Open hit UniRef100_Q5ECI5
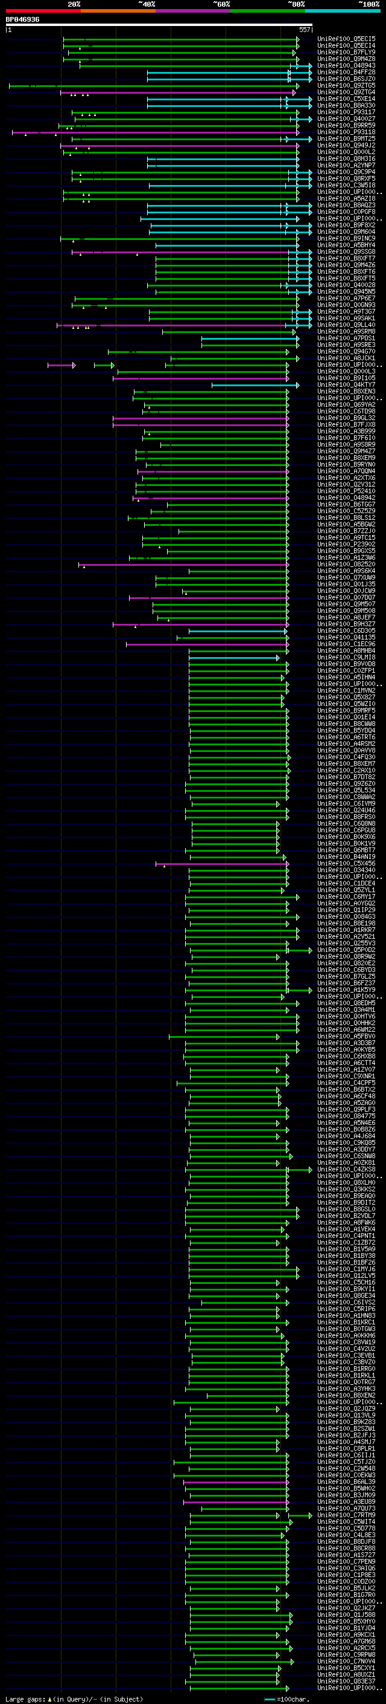The height and width of the screenshot is (1704, 386). tap(346, 39)
